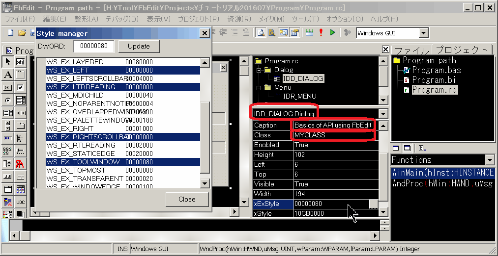Click the grey process toolbar icon
498x256 pixels.
coord(347,32)
